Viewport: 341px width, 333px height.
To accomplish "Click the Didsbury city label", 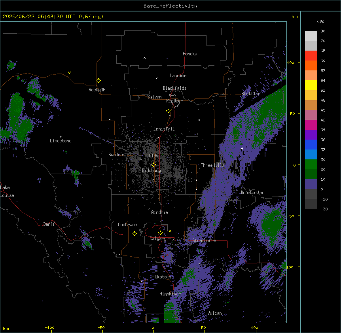I will [152, 170].
